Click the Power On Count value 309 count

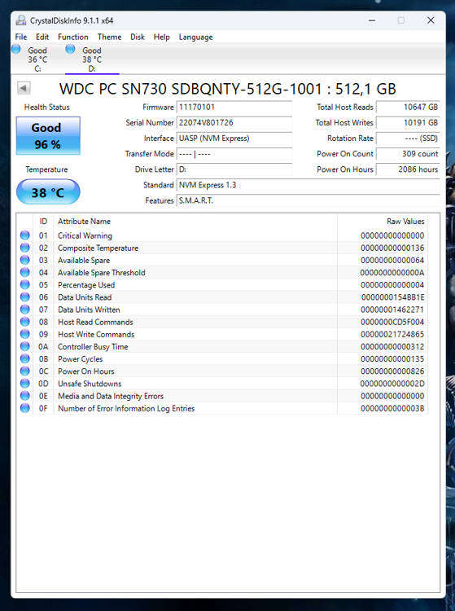point(408,154)
